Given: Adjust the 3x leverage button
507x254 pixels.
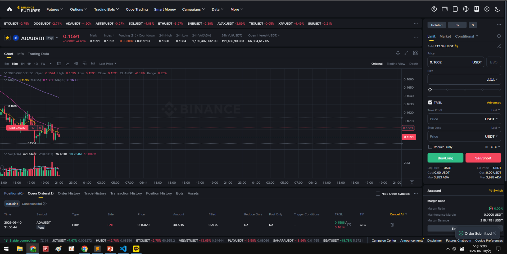Looking at the screenshot, I should (457, 25).
